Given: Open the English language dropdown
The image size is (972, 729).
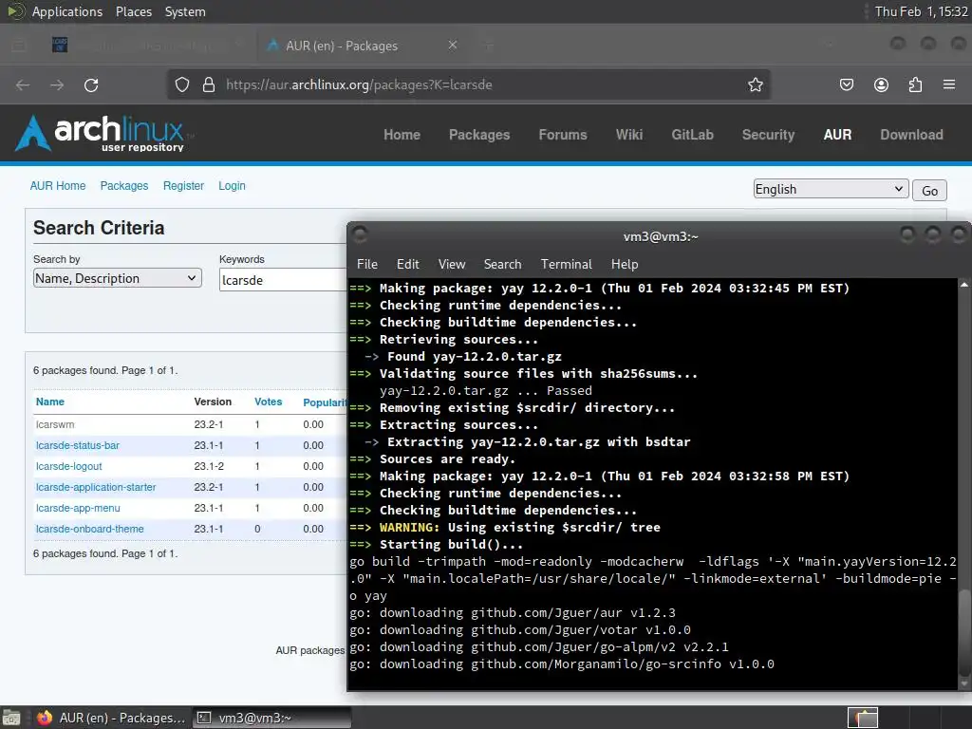Looking at the screenshot, I should pos(831,189).
